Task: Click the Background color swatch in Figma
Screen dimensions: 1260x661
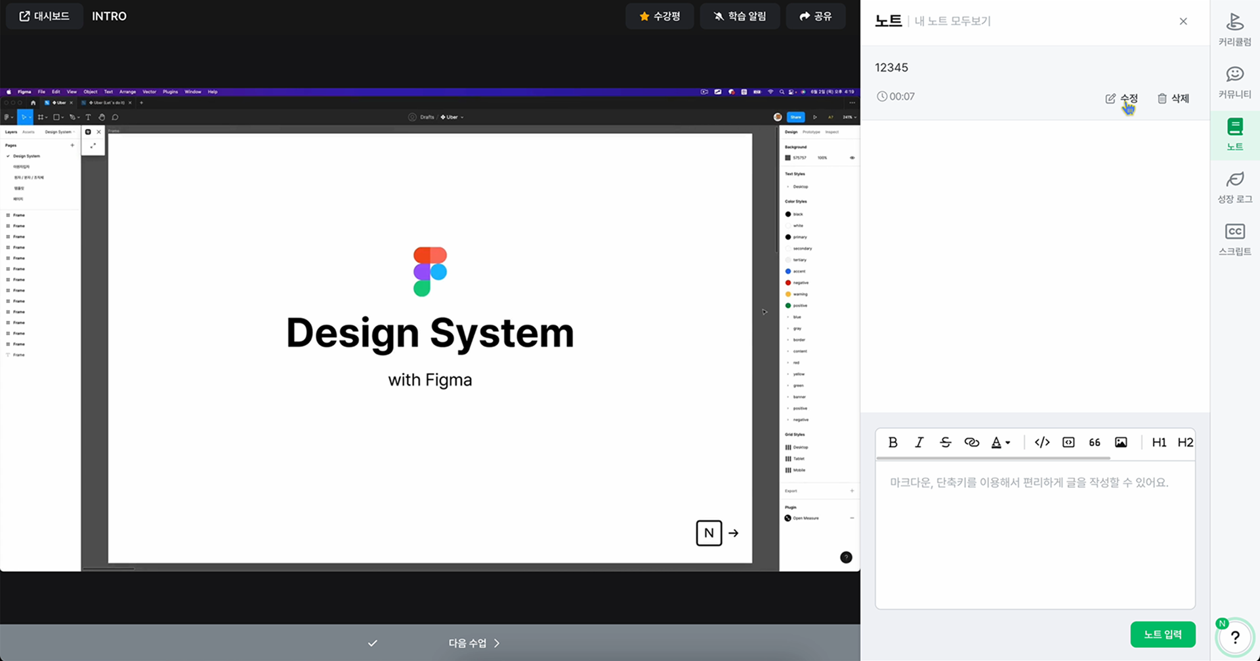Action: click(x=788, y=158)
